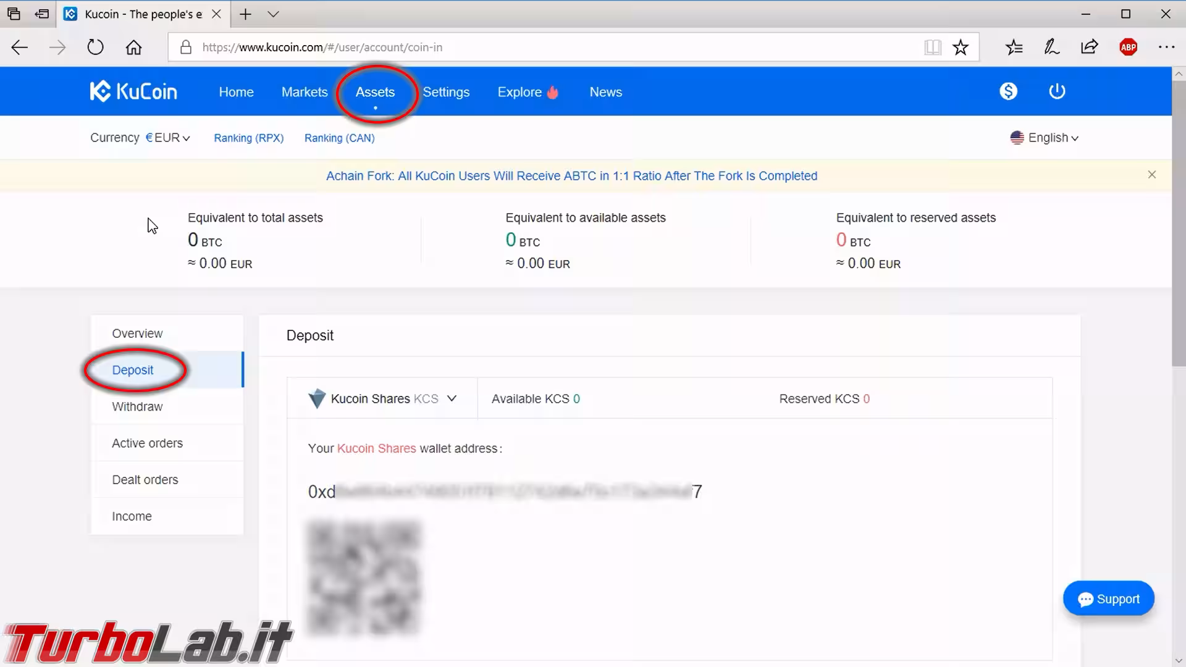
Task: Open the Markets menu
Action: (x=304, y=92)
